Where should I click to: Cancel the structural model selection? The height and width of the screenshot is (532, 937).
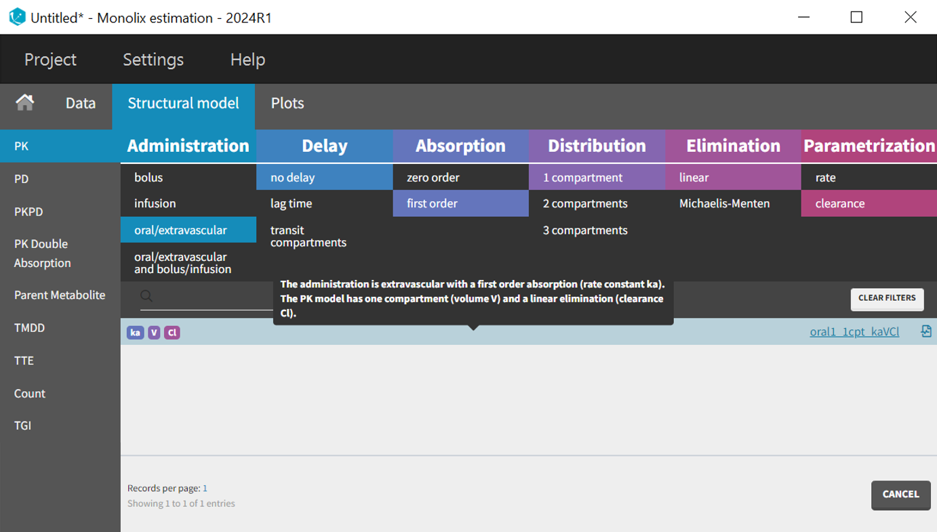(x=900, y=494)
